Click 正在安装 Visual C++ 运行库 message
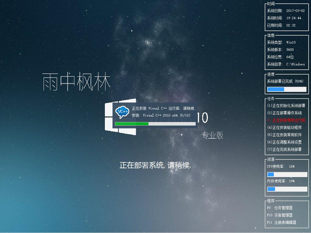 [x=164, y=108]
